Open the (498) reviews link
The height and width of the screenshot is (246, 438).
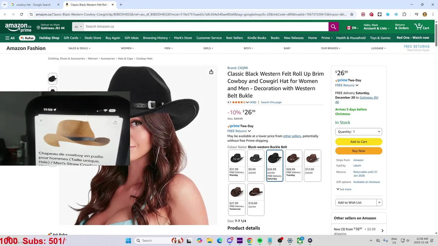(253, 102)
